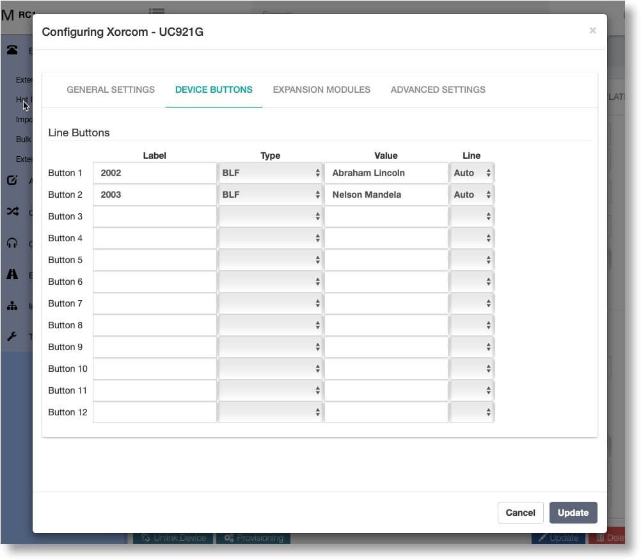Click Nelson Mandela value field
641x560 pixels.
click(386, 195)
